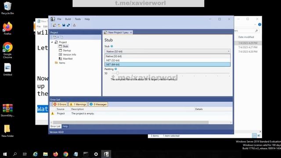Click the New Project toolbar icon

(54, 25)
